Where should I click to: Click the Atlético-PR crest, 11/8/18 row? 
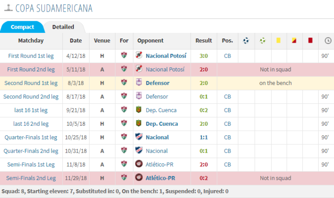click(139, 165)
